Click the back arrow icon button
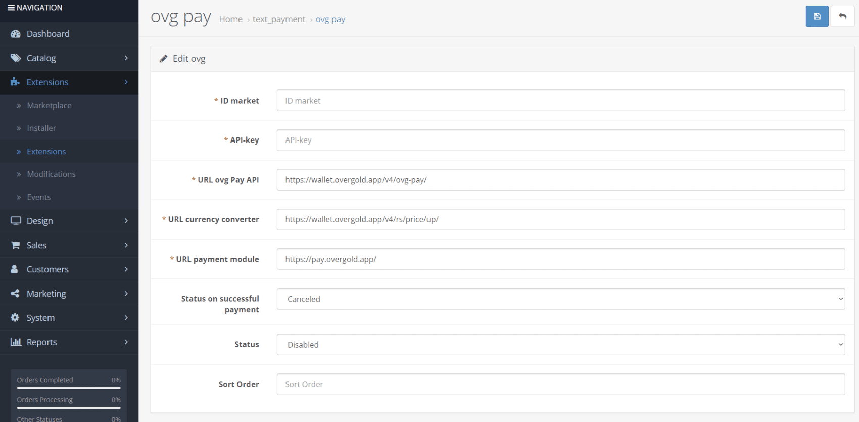The image size is (859, 422). 842,16
